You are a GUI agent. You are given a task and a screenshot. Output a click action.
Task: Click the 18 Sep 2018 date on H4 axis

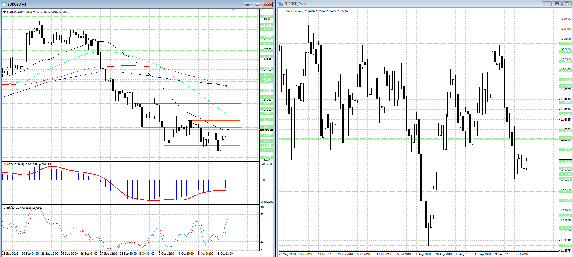tap(10, 254)
